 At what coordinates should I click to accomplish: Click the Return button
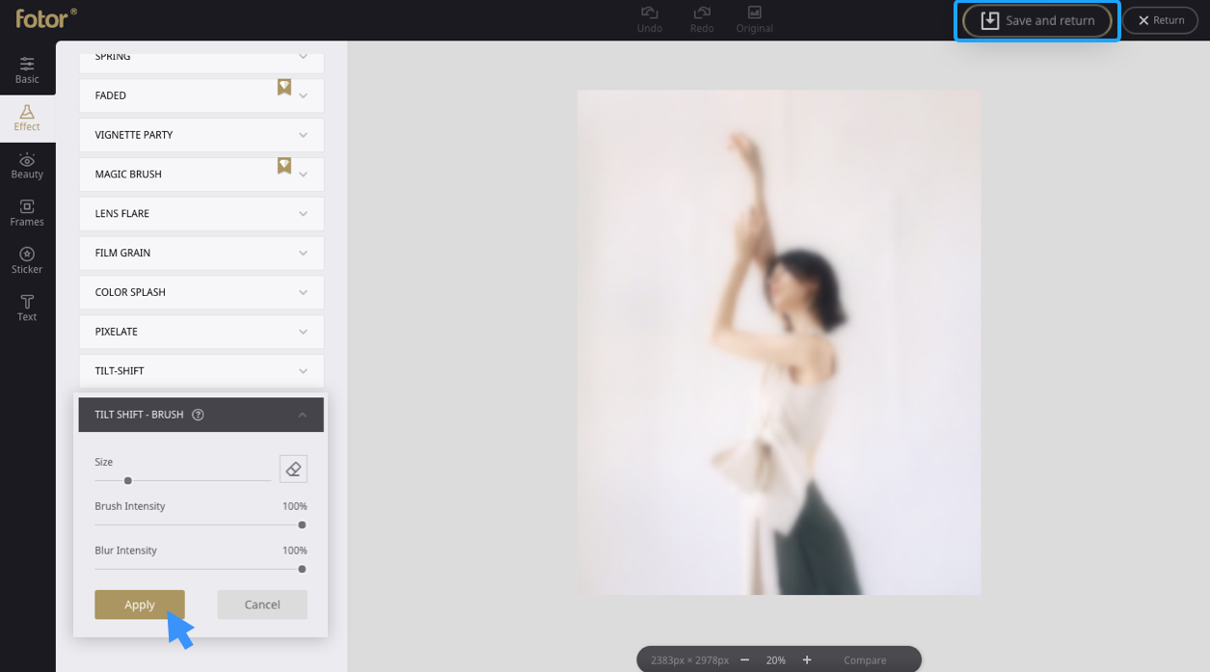tap(1160, 20)
